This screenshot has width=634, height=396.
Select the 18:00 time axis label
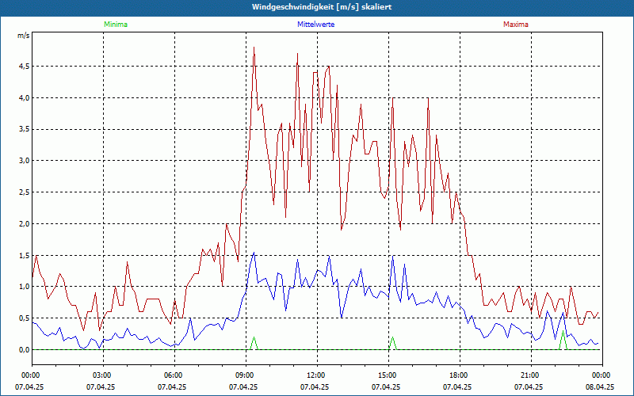tap(458, 375)
